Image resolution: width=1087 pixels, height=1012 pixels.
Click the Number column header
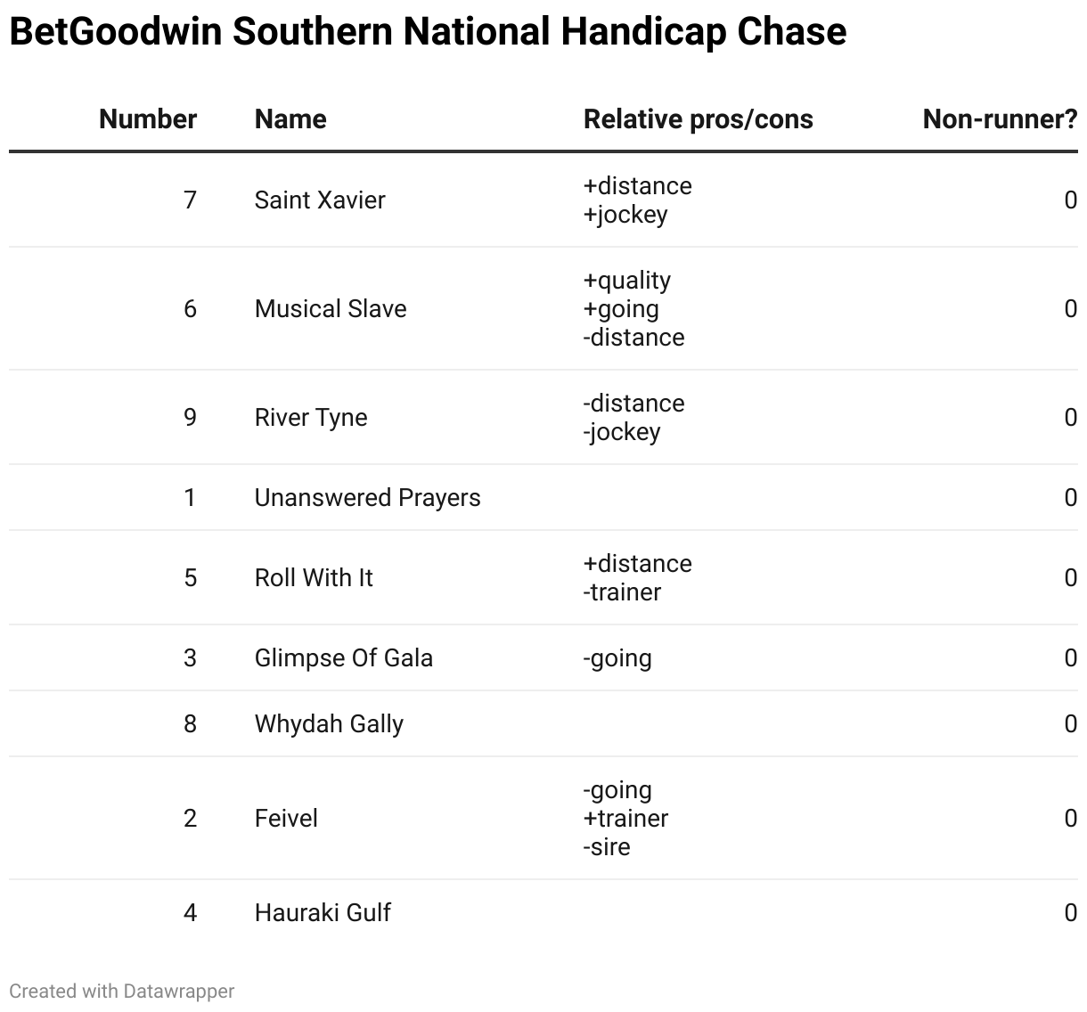pos(148,119)
